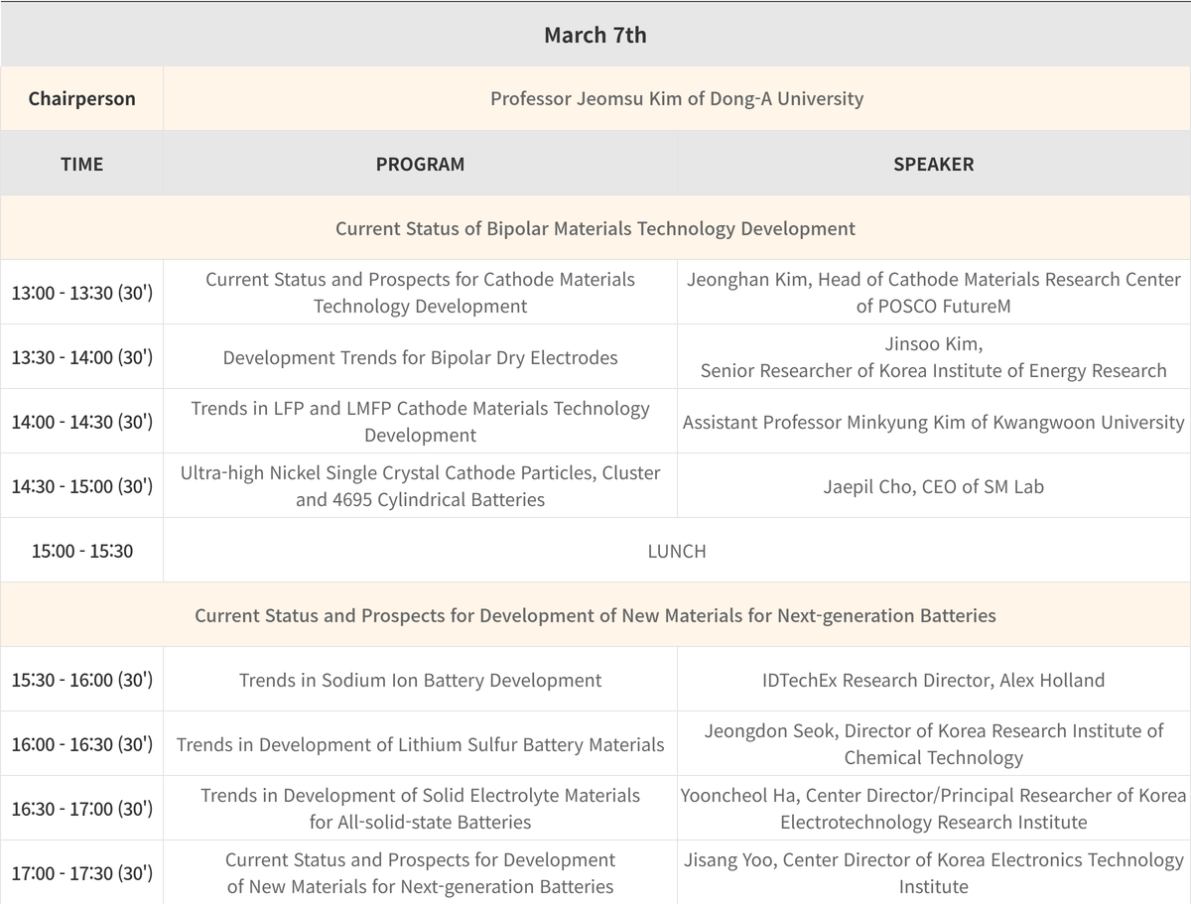Click Assistant Professor Minkyung Kim speaker cell
1191x904 pixels.
[933, 422]
